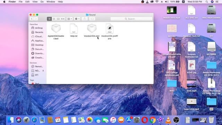Open Maps from the Dock
Viewport: 222px width, 125px height.
82,120
